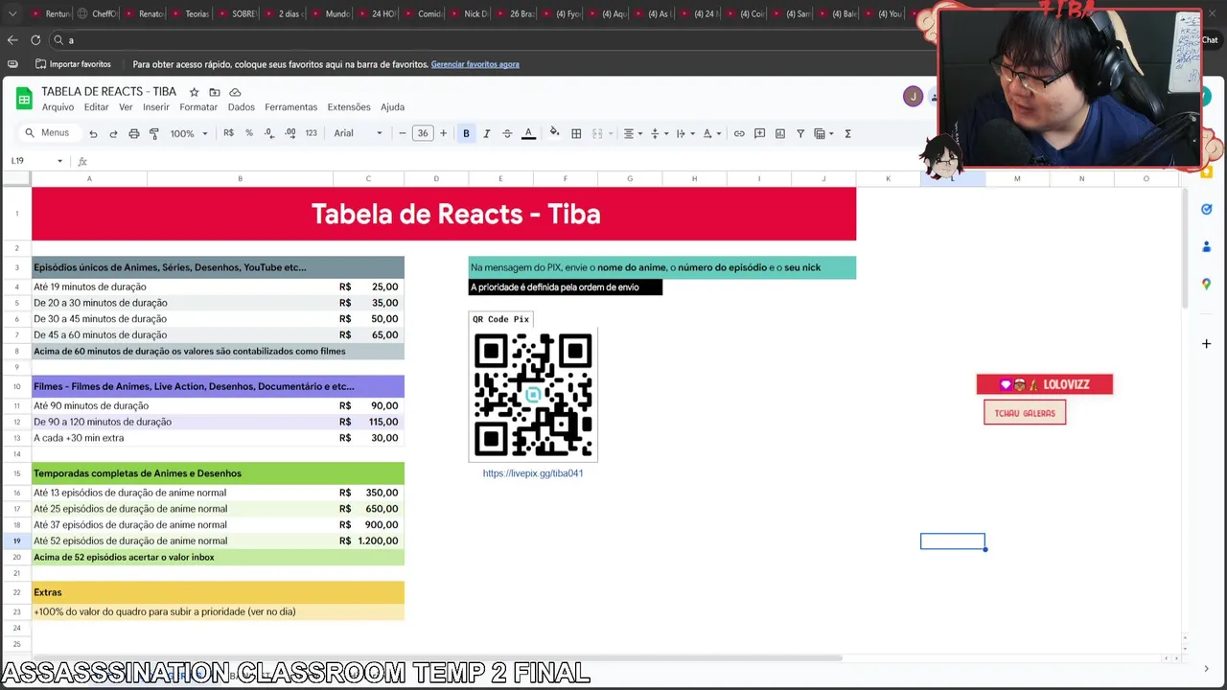Format as percent

click(249, 133)
